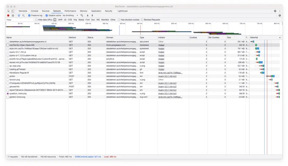288x166 pixels.
Task: Sort by the Initiator column header
Action: (173, 37)
